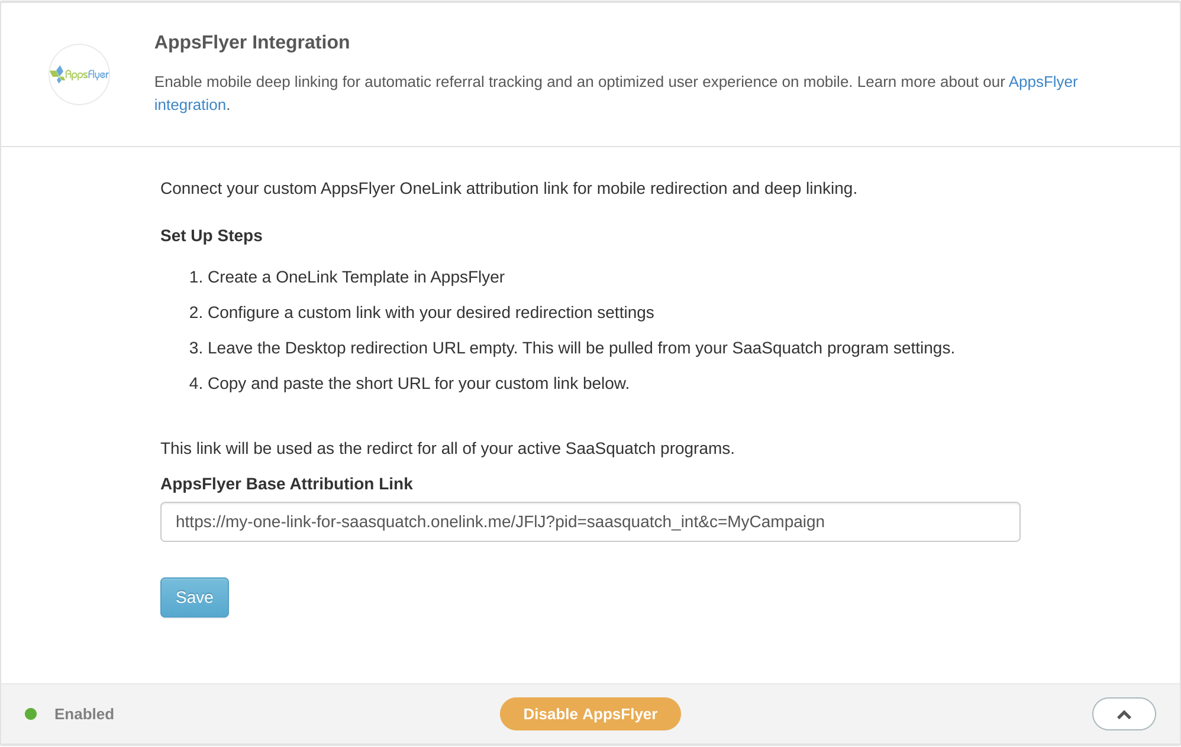Focus the AppsFlyer Base Attribution Link field

[590, 522]
